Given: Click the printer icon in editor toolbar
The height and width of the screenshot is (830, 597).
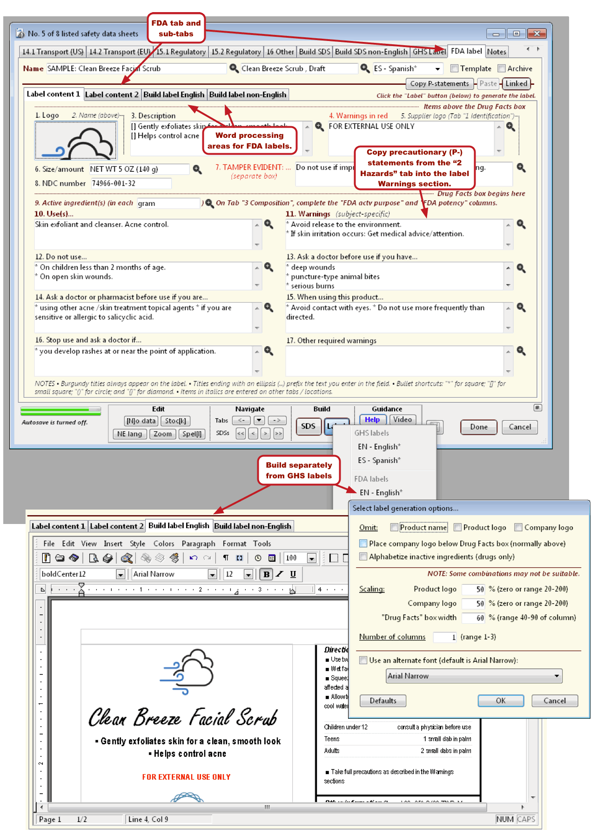Looking at the screenshot, I should pos(107,558).
